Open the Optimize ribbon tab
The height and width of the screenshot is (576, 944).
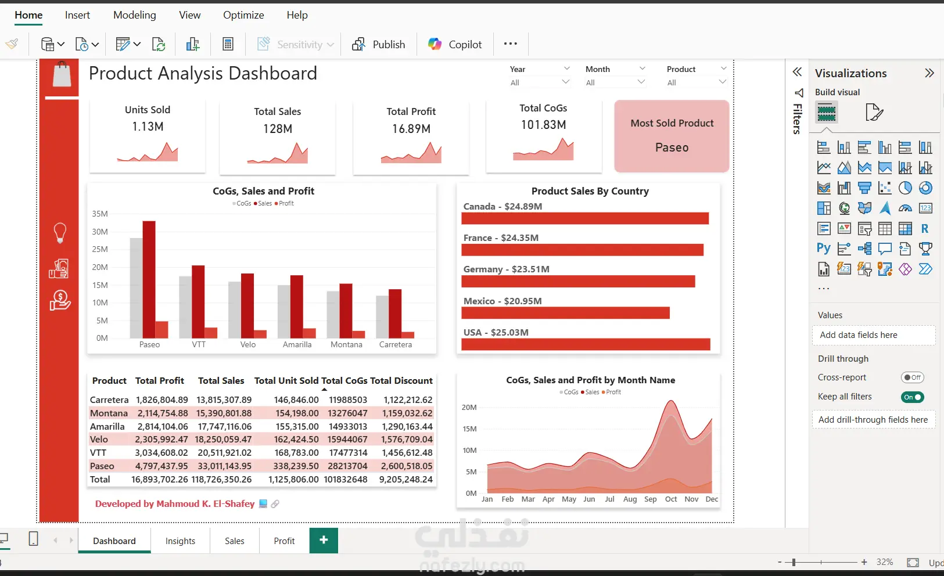(x=243, y=15)
